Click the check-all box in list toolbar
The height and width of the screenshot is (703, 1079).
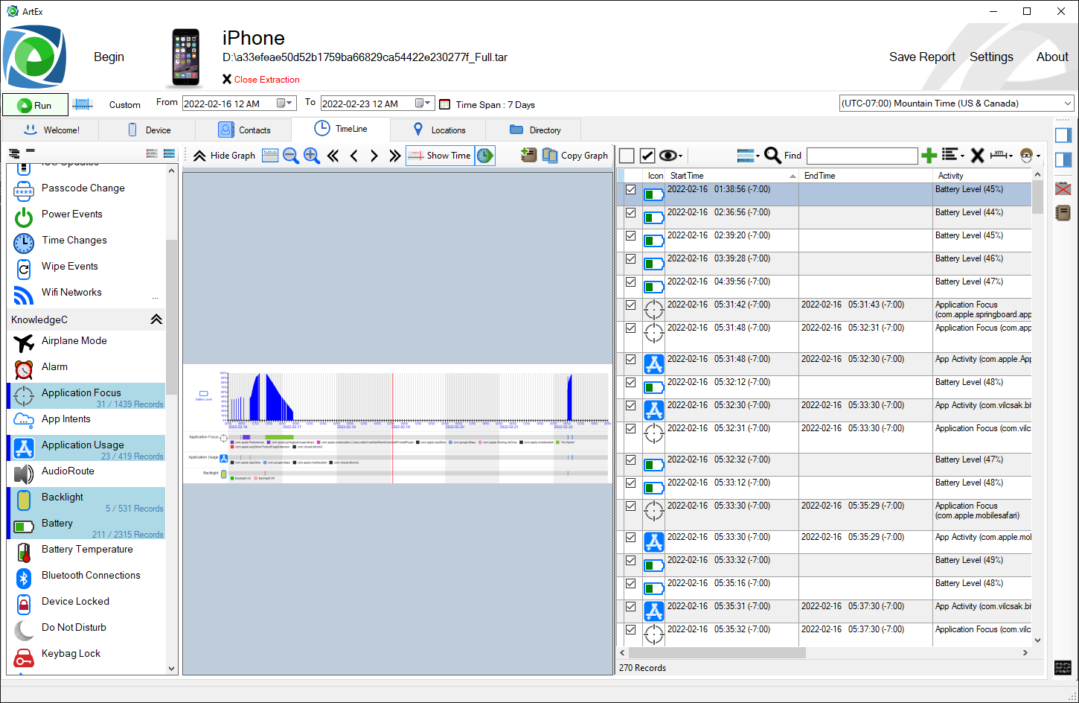point(647,155)
